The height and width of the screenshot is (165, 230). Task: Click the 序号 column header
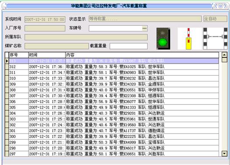[19, 55]
